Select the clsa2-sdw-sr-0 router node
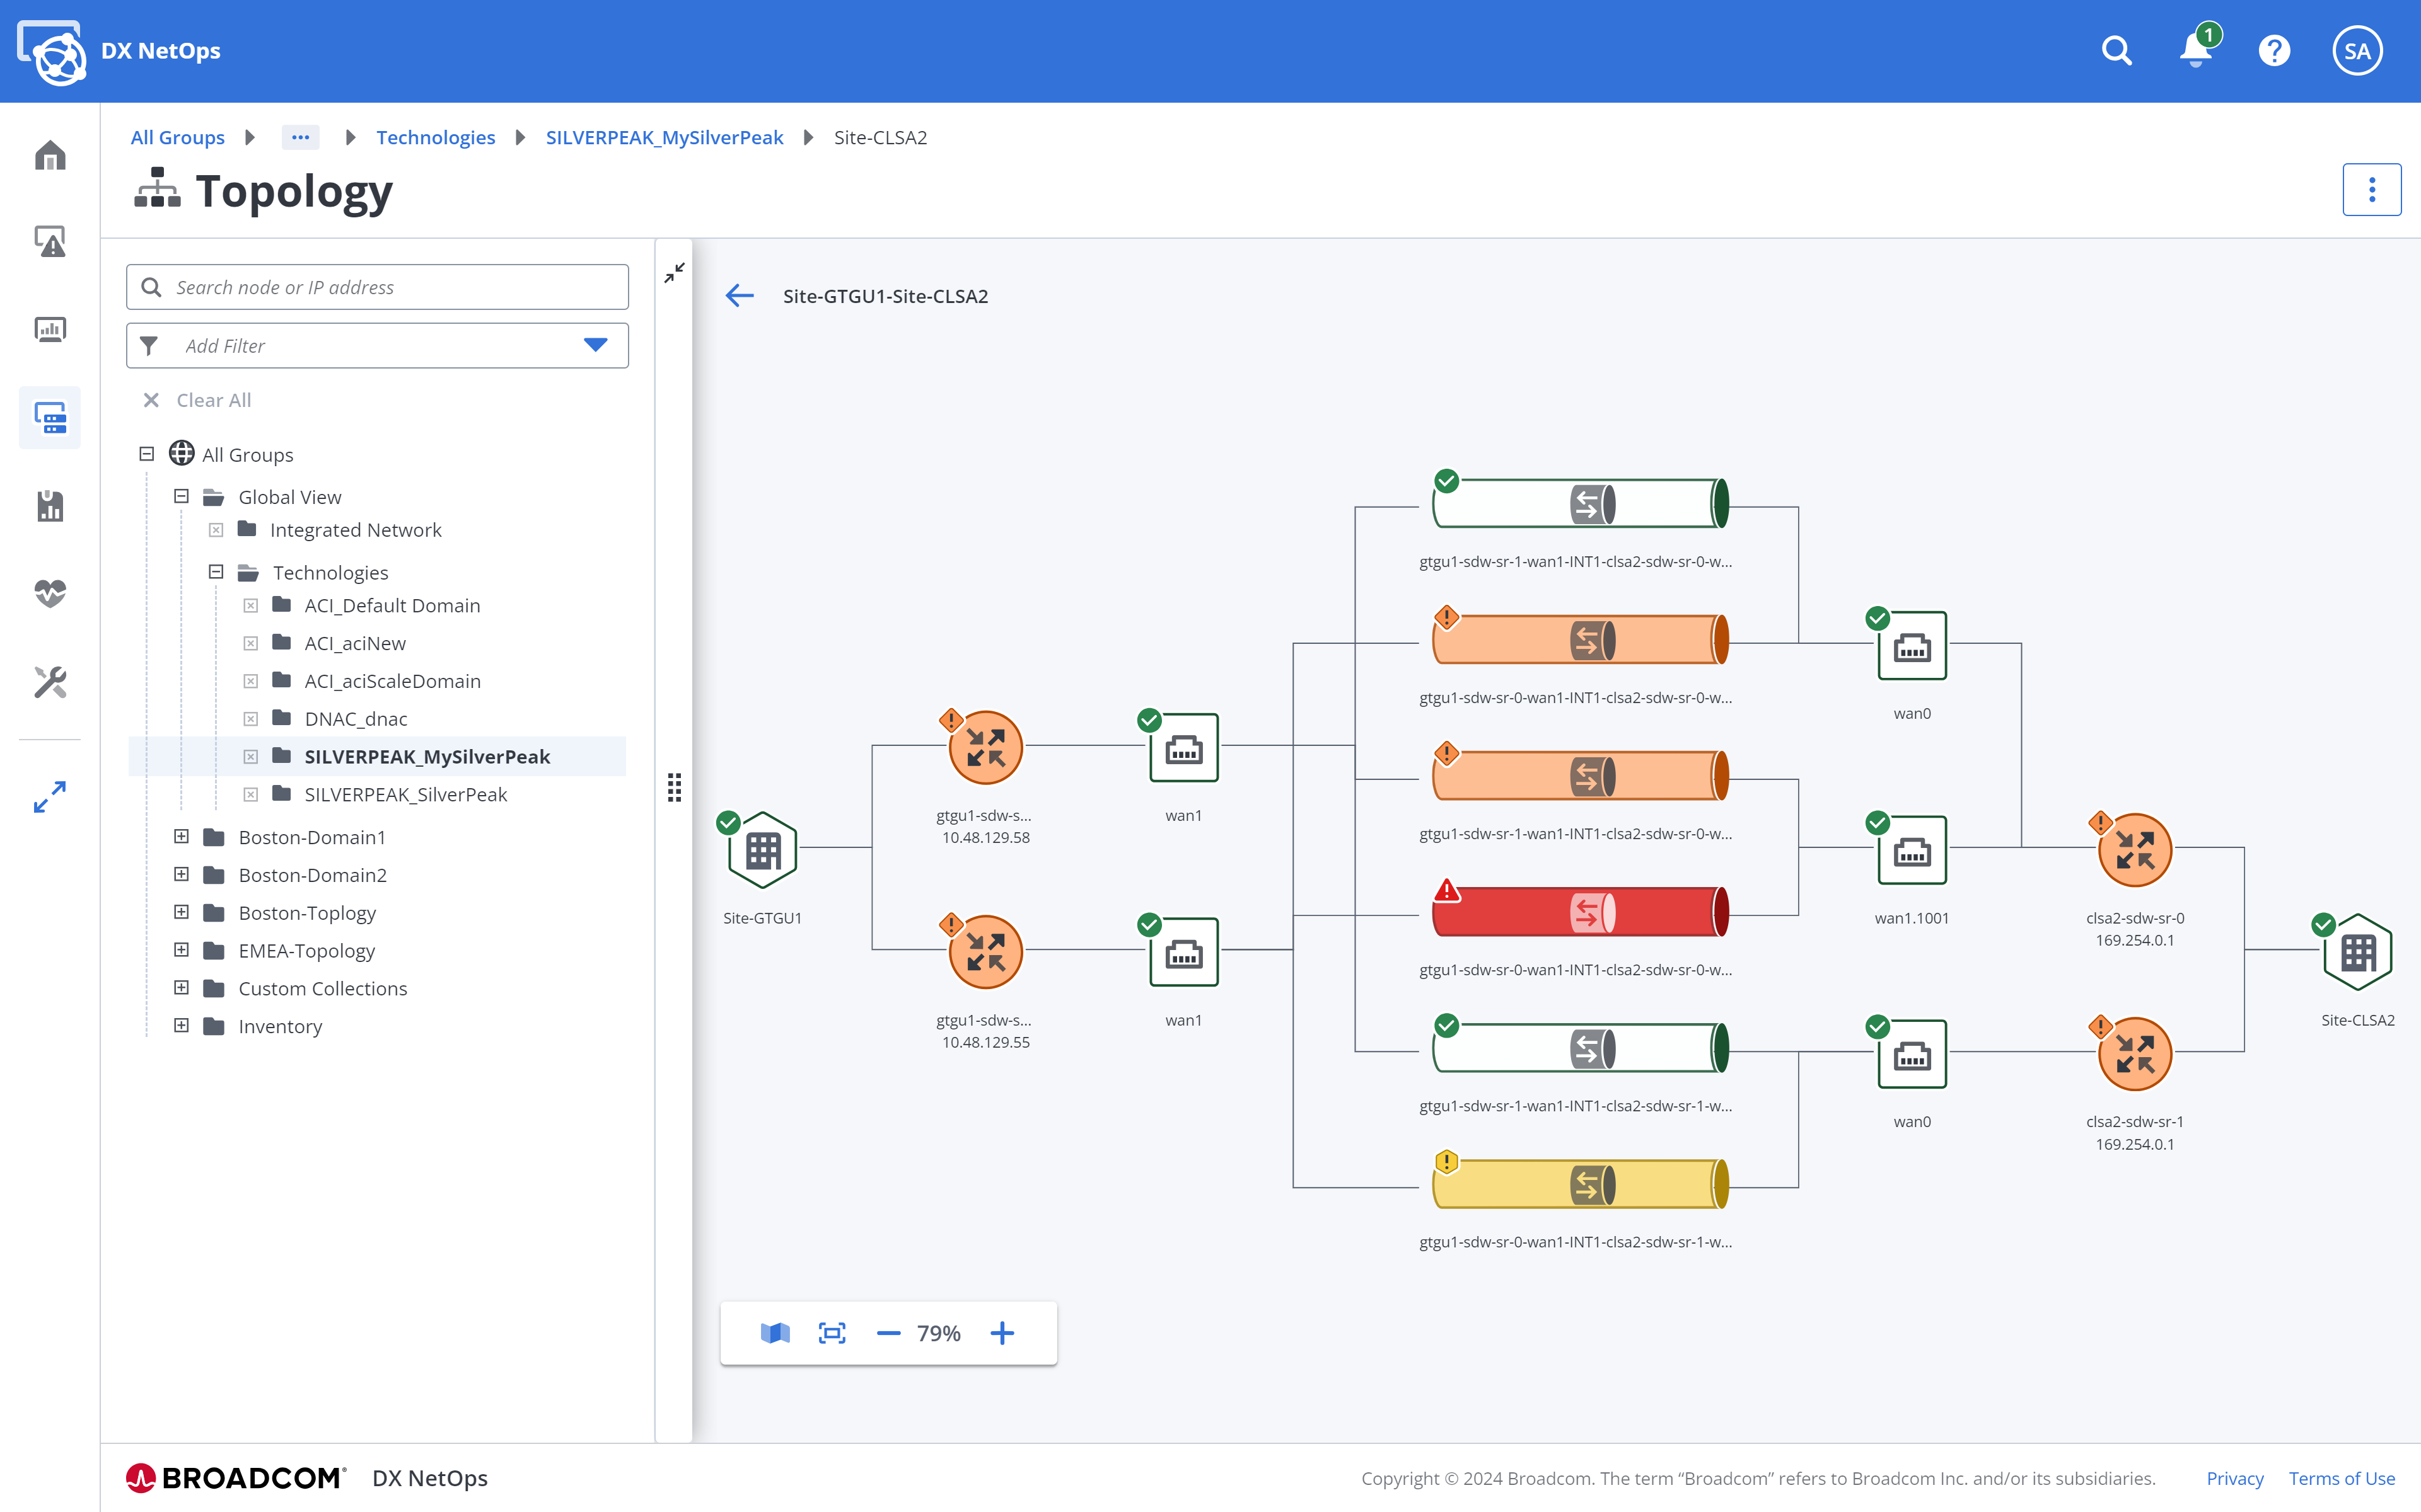This screenshot has width=2421, height=1512. 2135,850
